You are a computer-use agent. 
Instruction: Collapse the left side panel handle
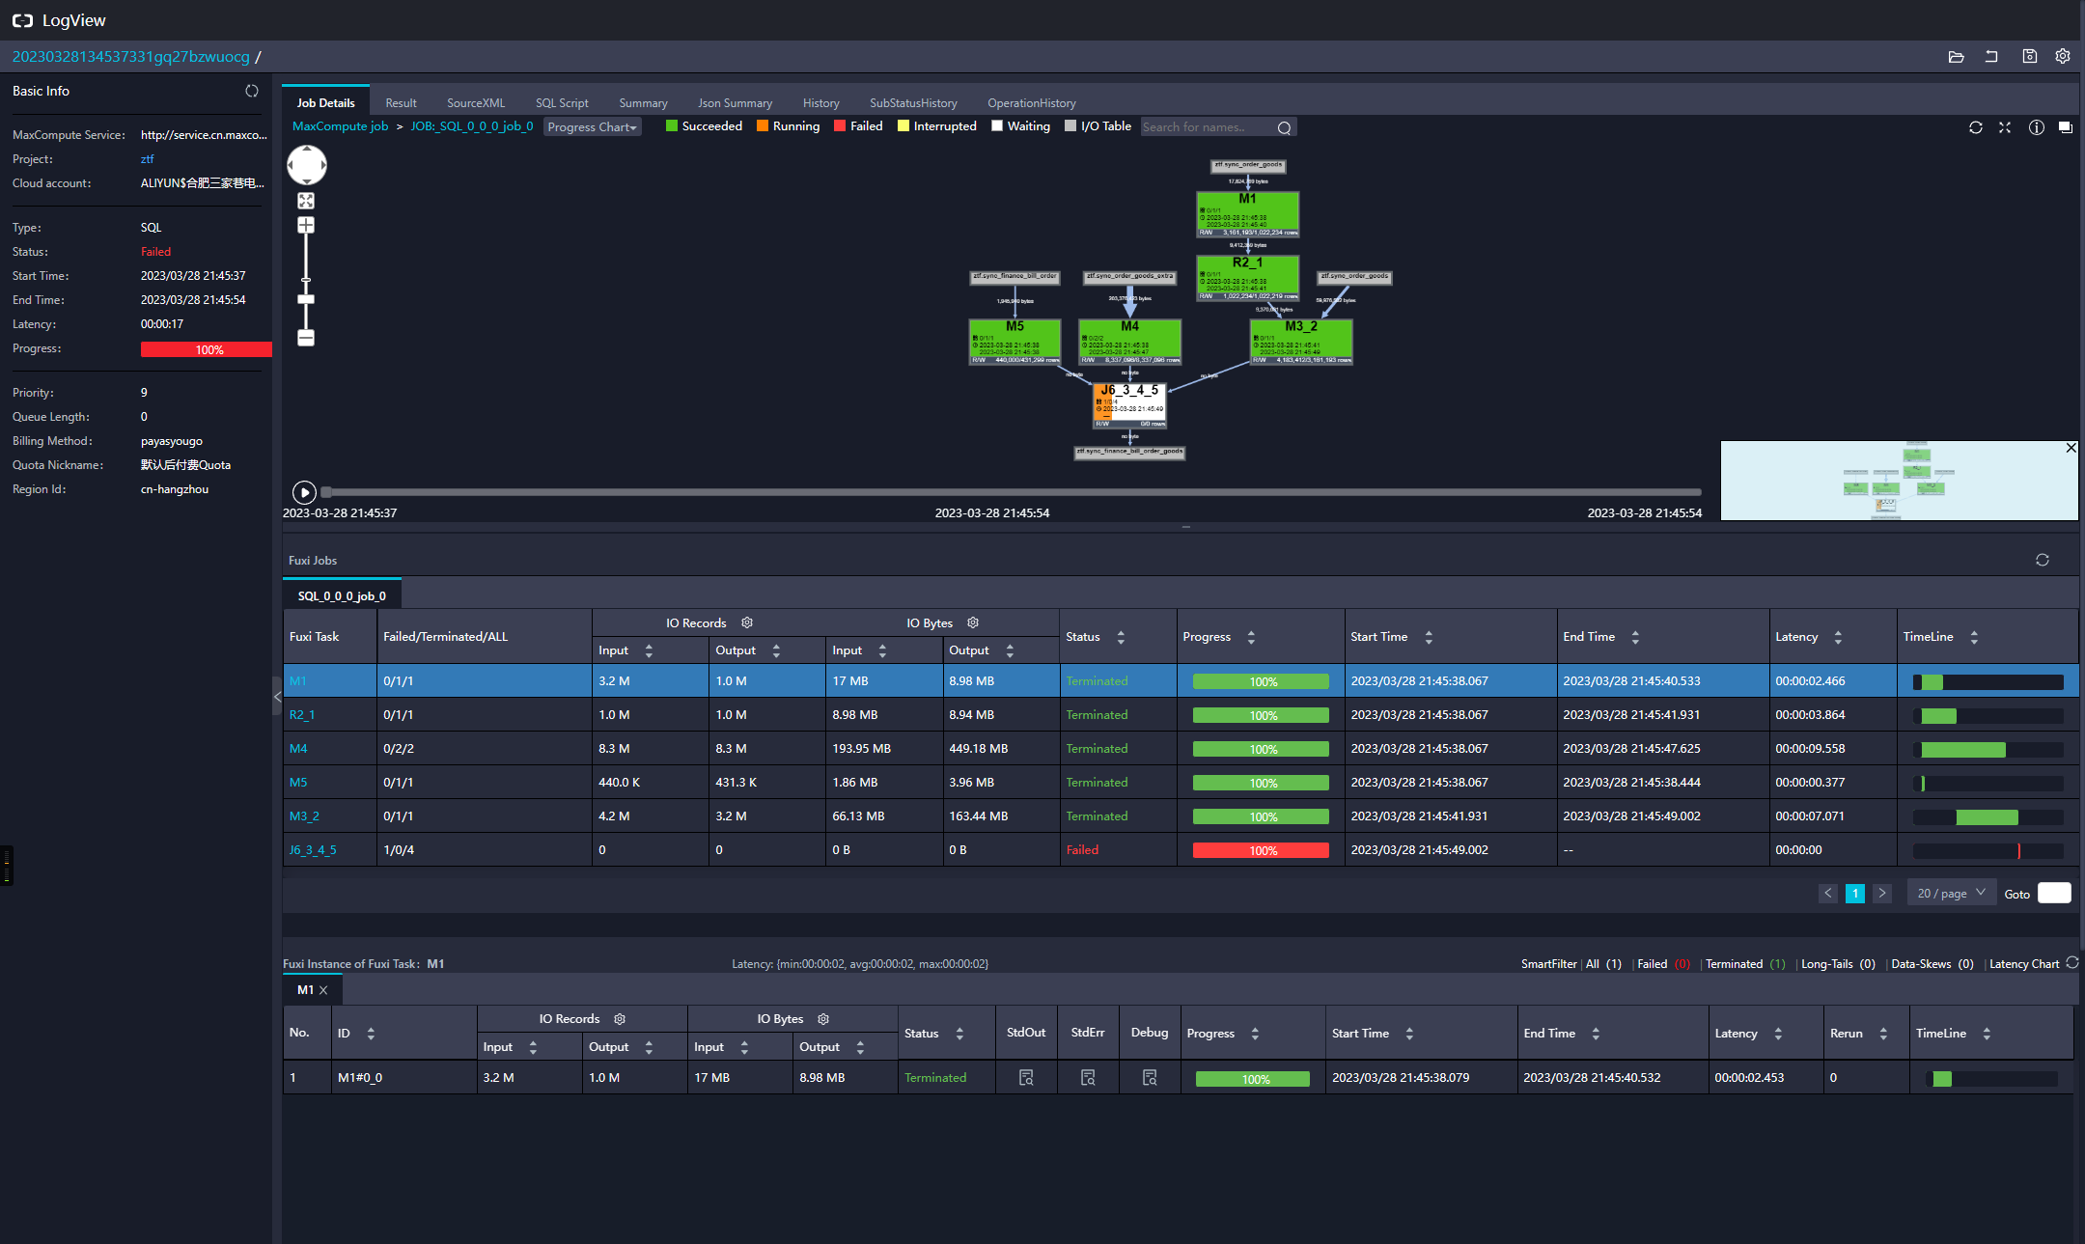(x=277, y=696)
